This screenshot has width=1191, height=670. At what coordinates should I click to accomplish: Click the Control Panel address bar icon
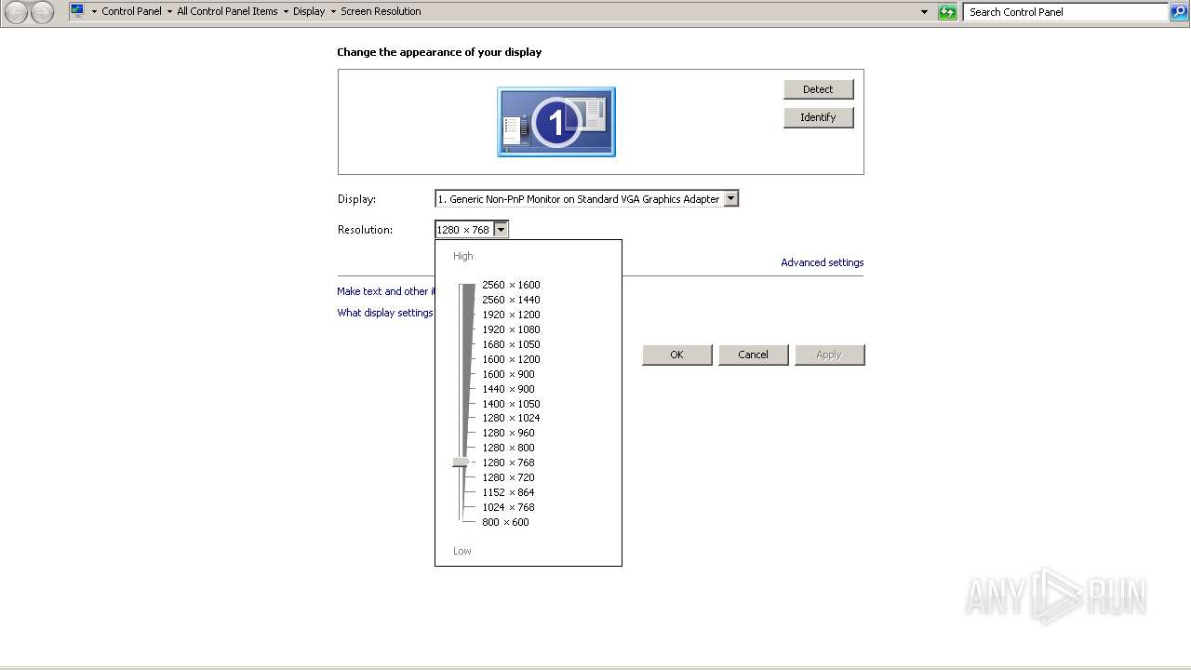pyautogui.click(x=77, y=11)
